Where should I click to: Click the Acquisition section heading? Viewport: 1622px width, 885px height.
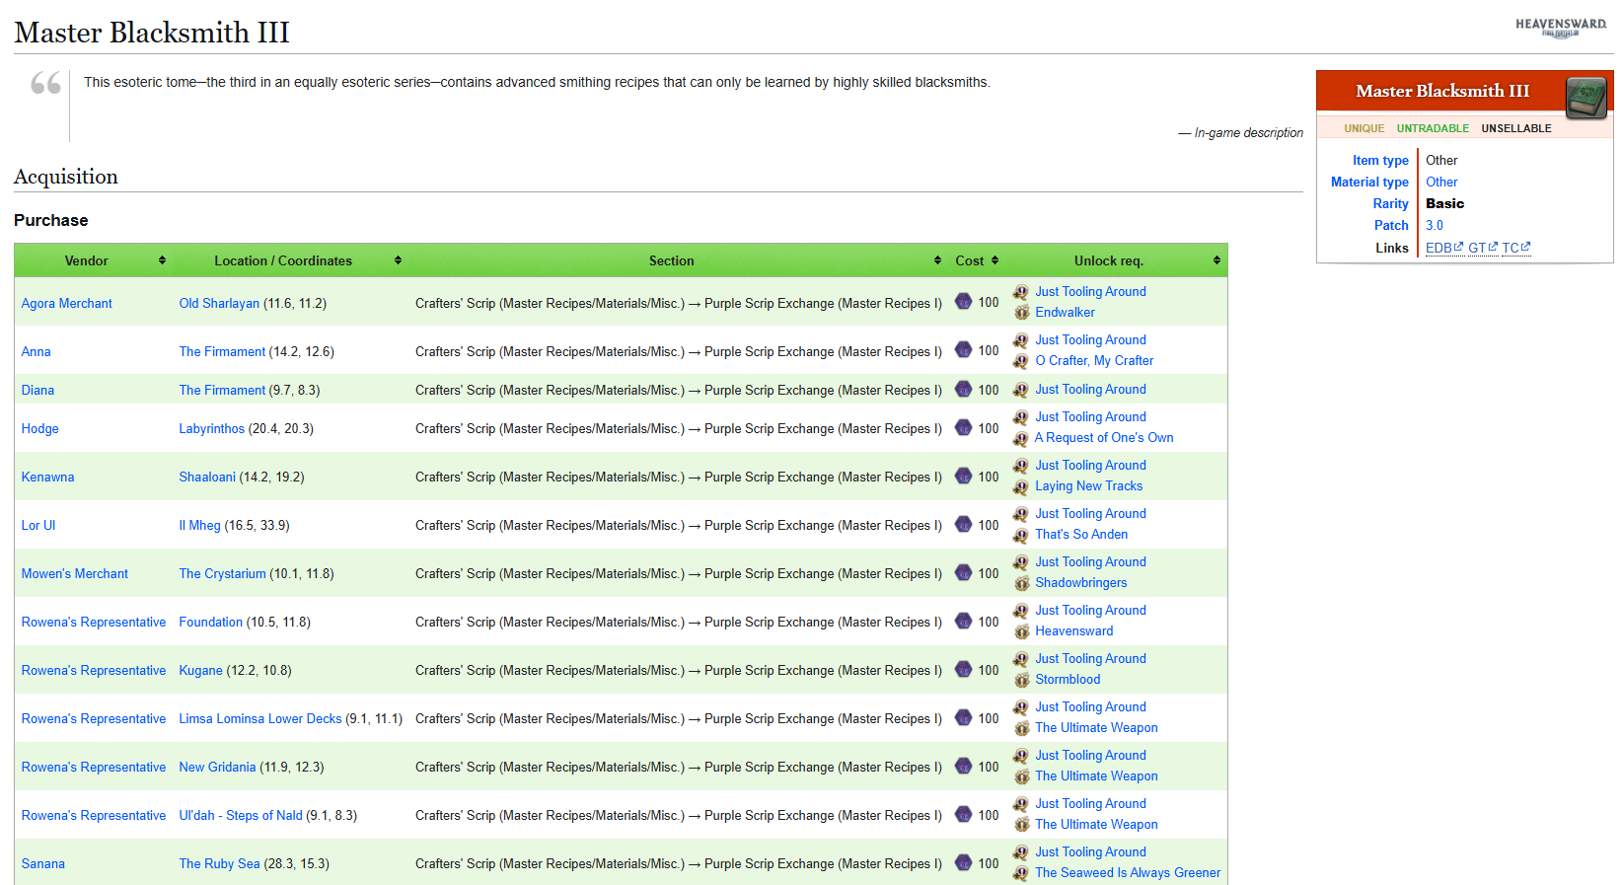(x=66, y=177)
